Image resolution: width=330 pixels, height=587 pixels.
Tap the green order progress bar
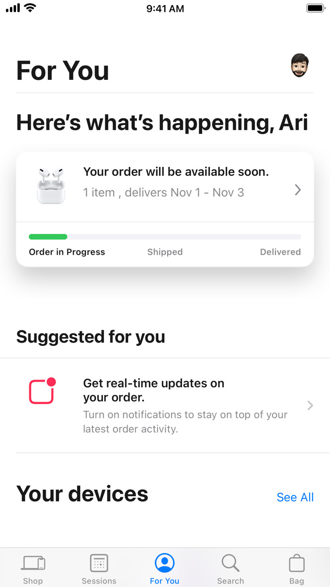(x=48, y=237)
